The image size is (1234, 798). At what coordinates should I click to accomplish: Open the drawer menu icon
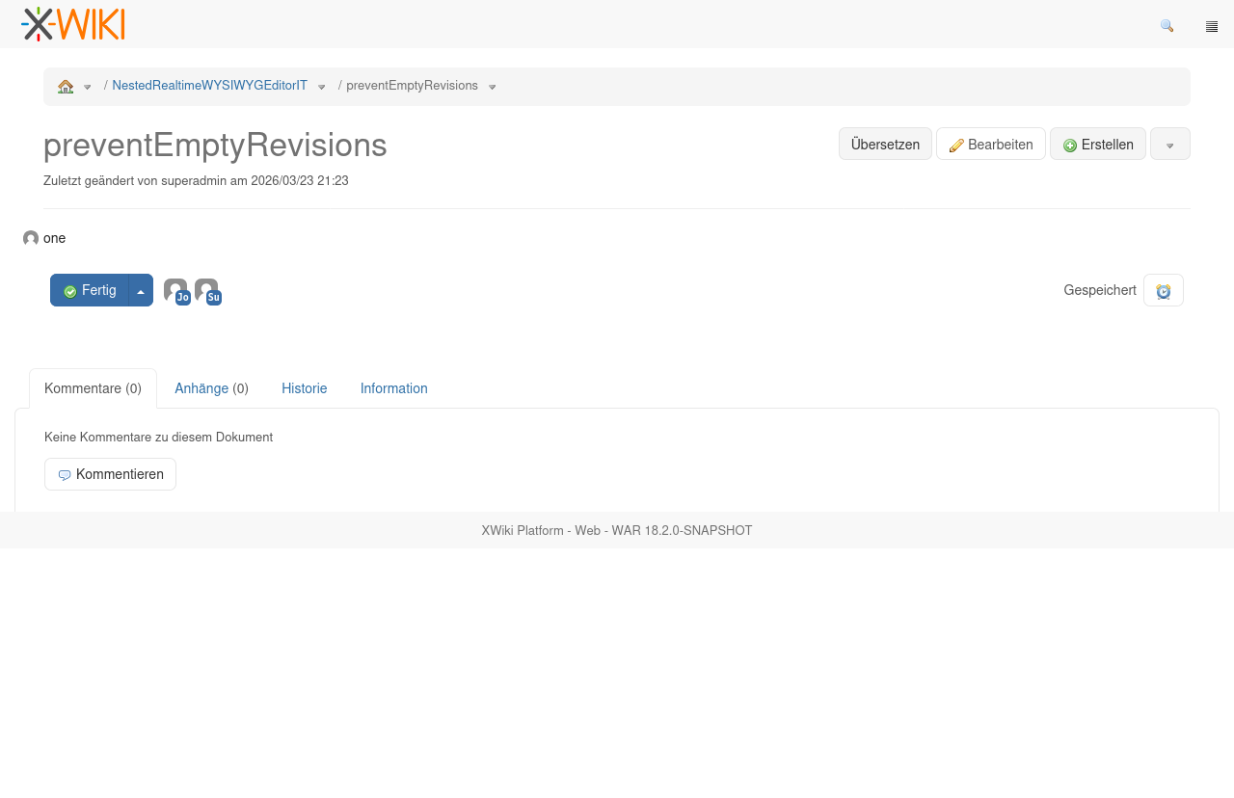click(1212, 26)
